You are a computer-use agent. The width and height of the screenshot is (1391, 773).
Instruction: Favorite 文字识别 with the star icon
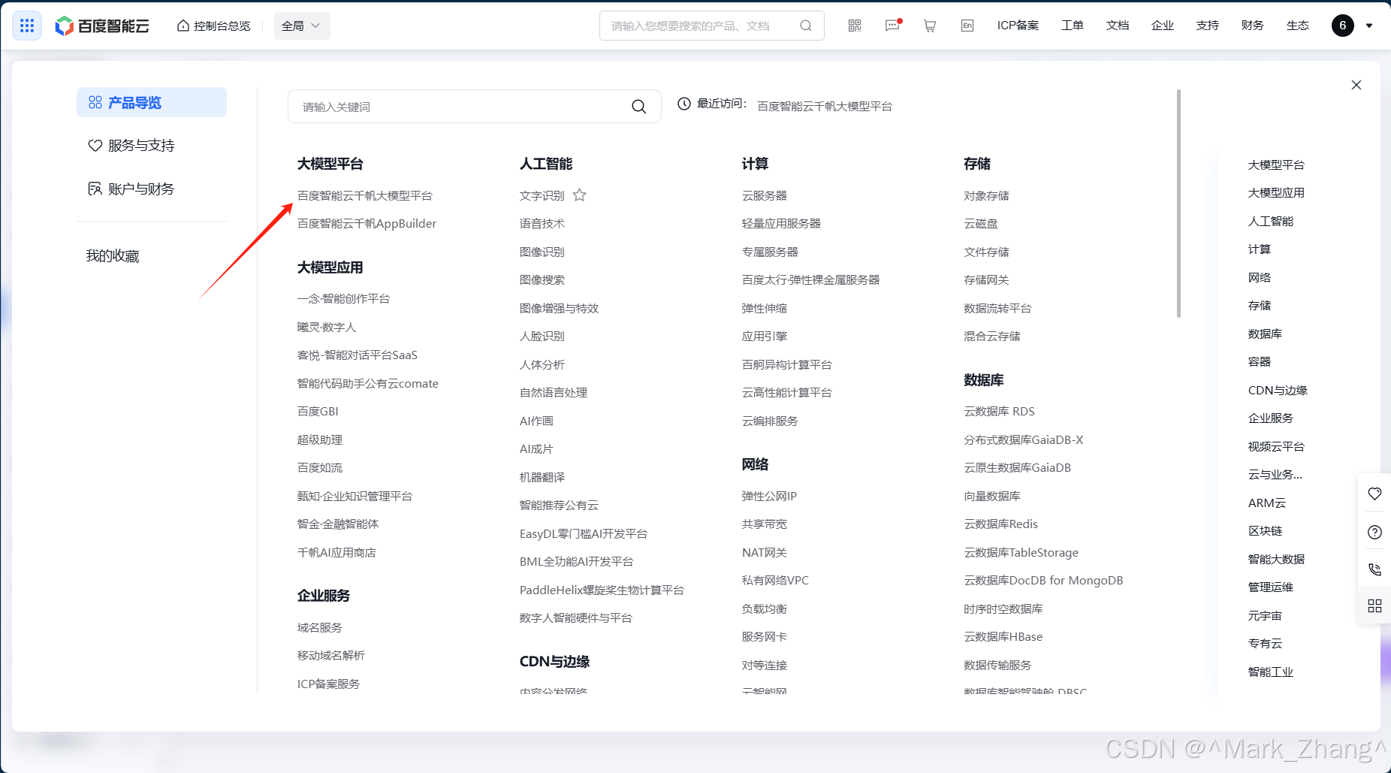[x=580, y=195]
